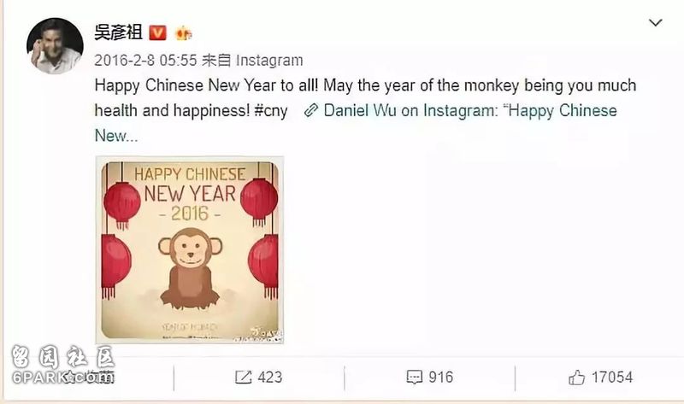Open 吴彦祖 profile picture
684x404 pixels.
[x=55, y=46]
